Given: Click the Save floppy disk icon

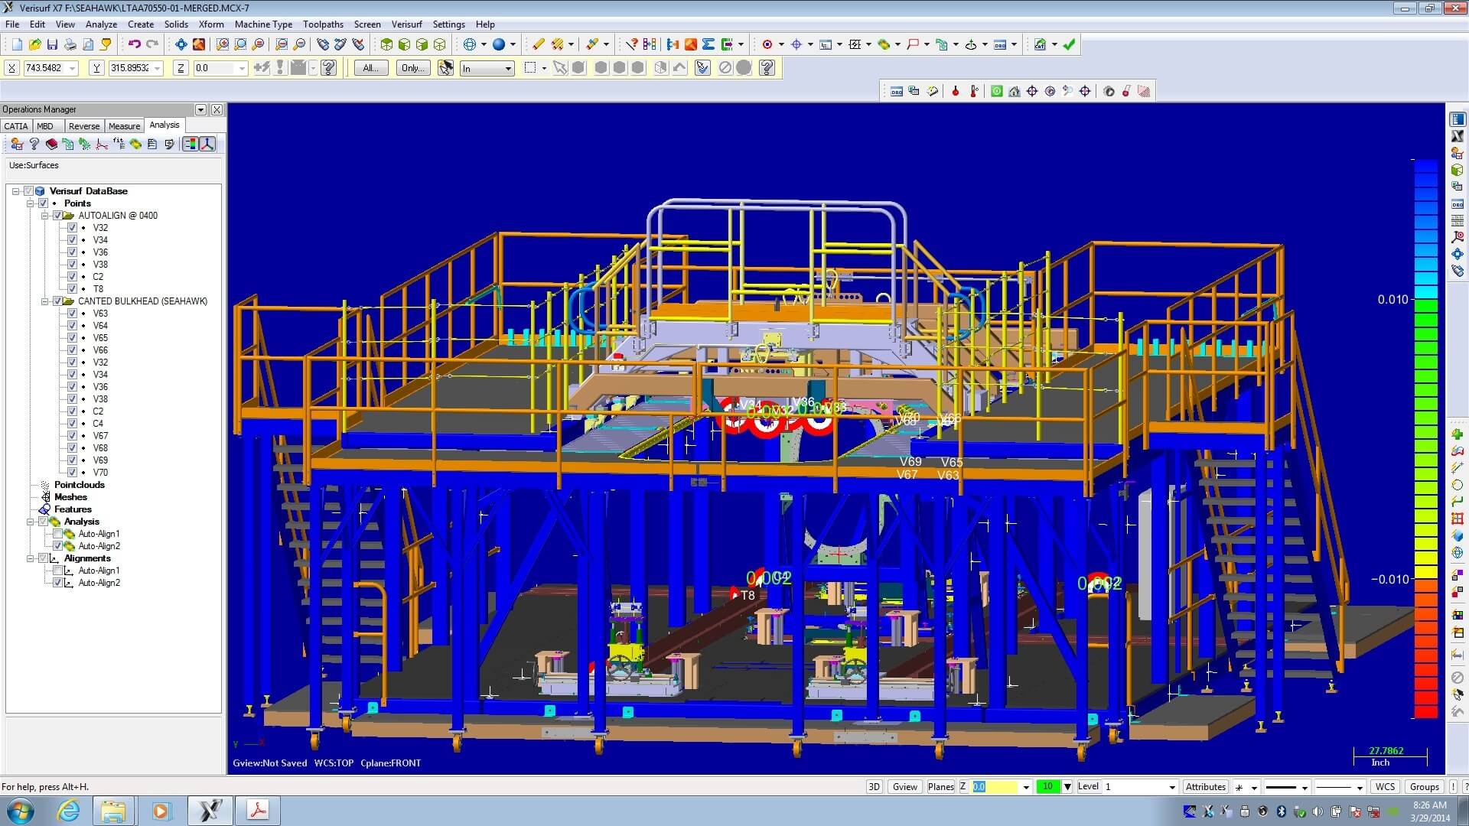Looking at the screenshot, I should coord(52,44).
